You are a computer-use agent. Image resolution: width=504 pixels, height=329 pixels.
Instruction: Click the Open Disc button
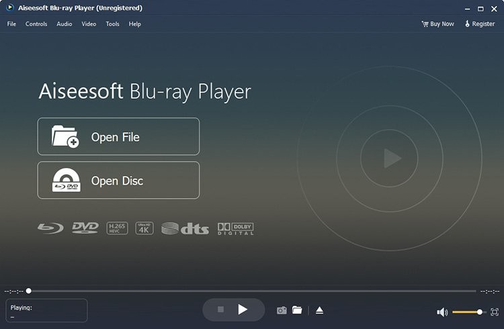118,181
